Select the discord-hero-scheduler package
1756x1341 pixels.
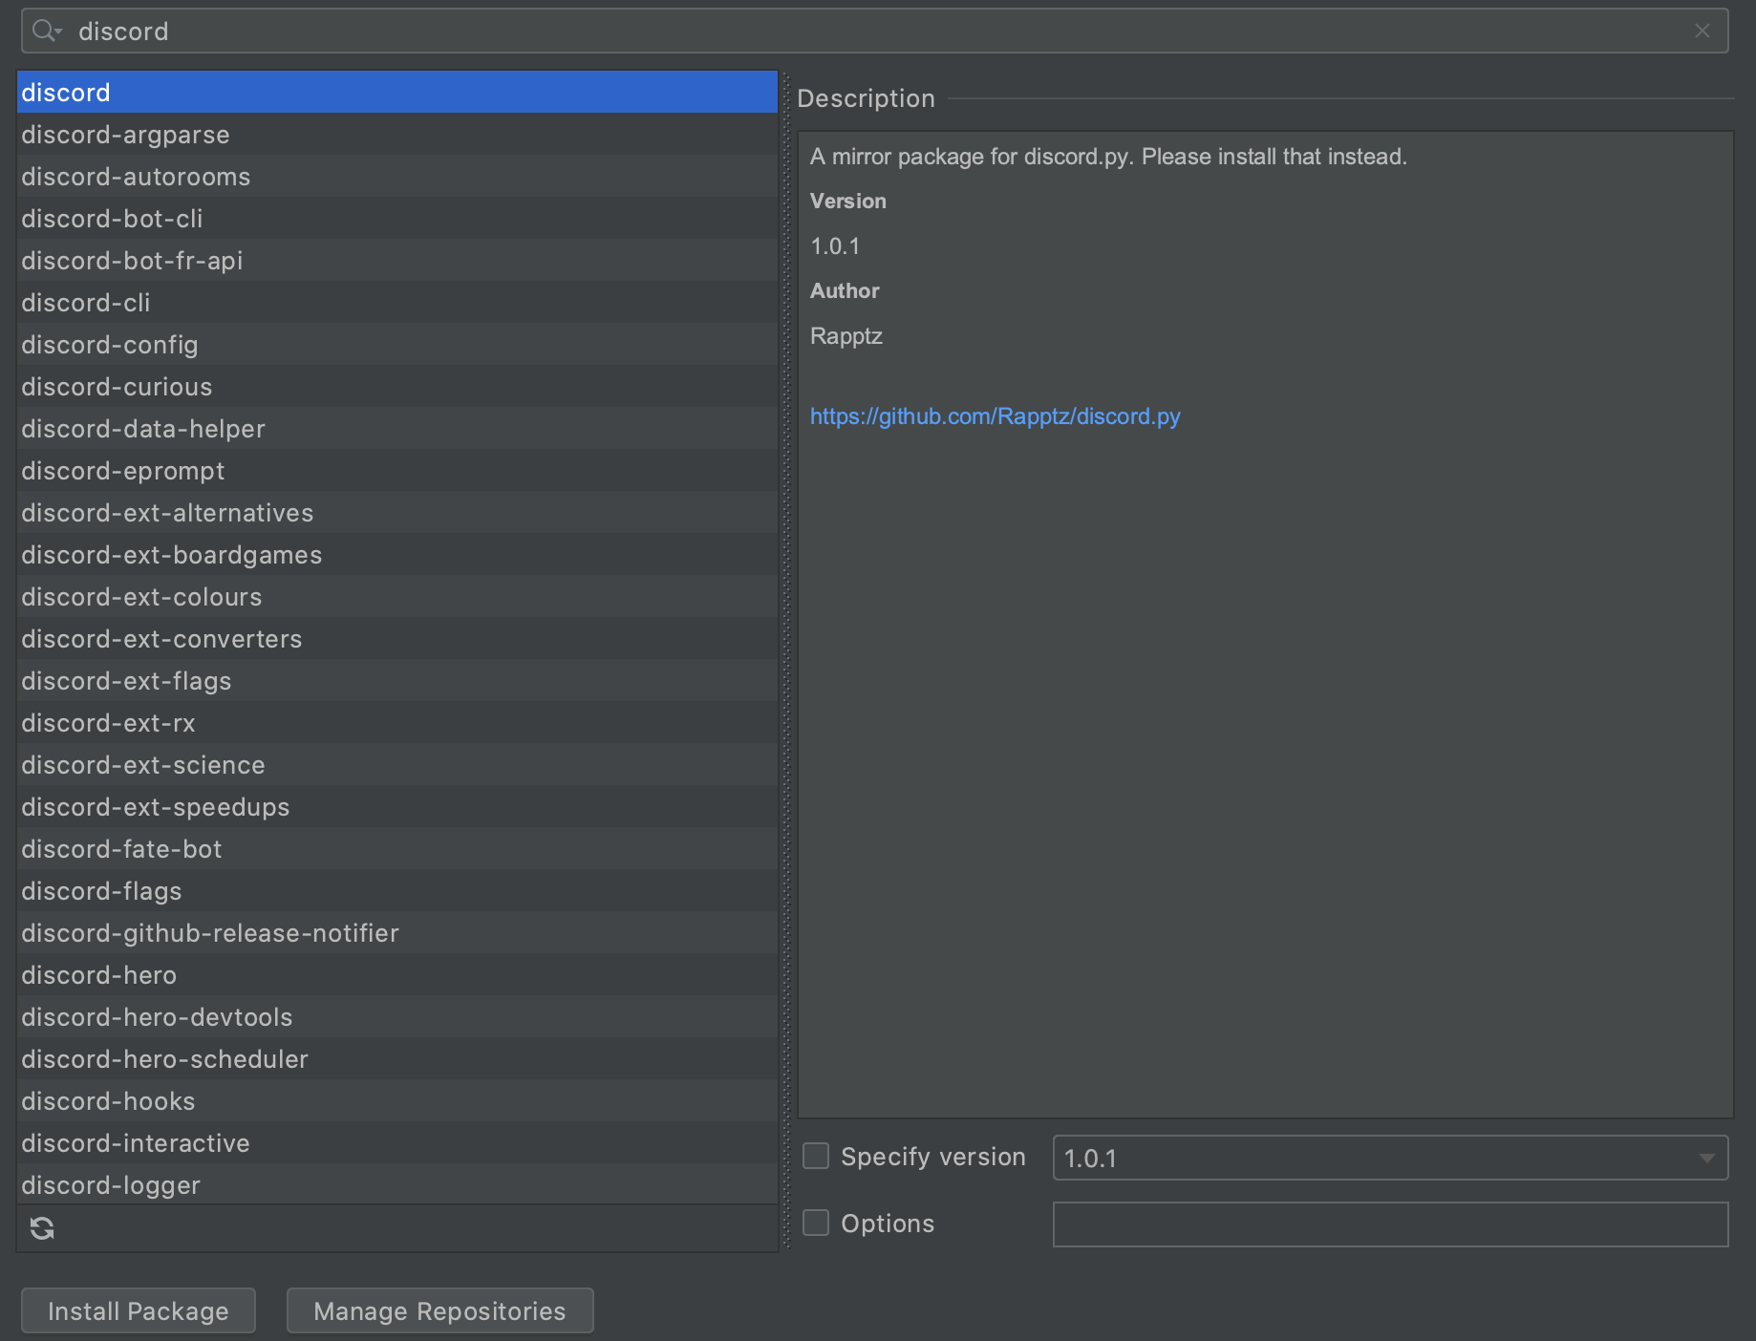(x=396, y=1058)
